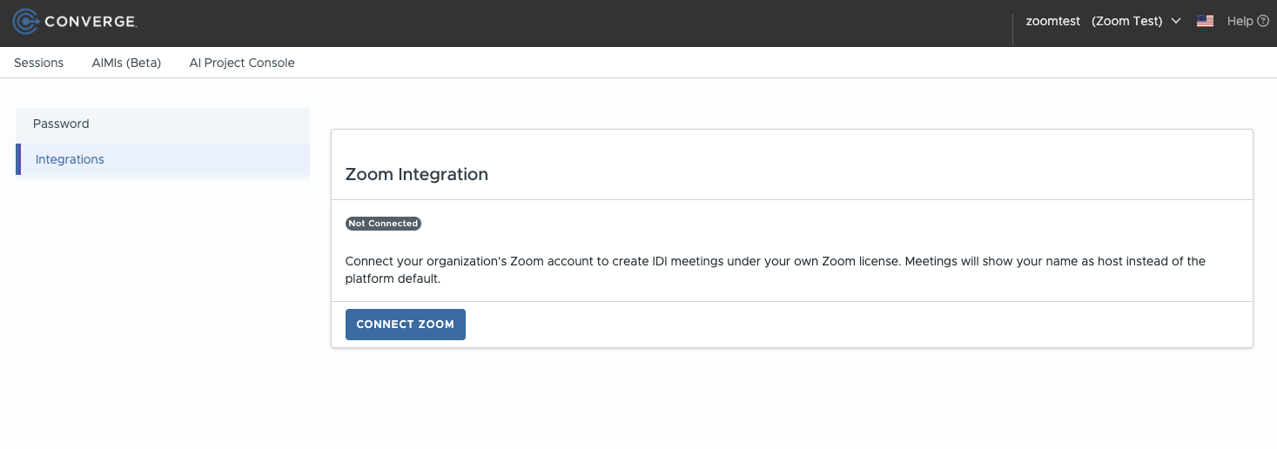Click the CONVERGE wordmark in header

[90, 22]
